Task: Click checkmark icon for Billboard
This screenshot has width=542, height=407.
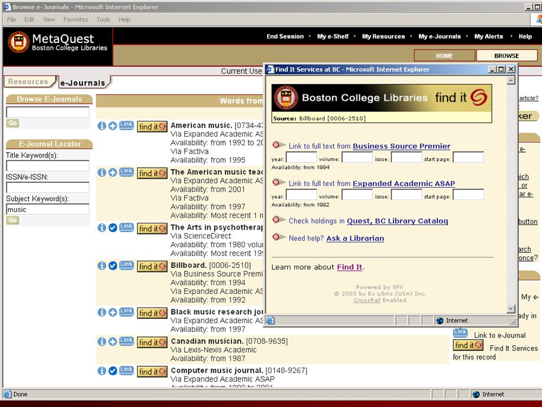Action: (x=113, y=266)
